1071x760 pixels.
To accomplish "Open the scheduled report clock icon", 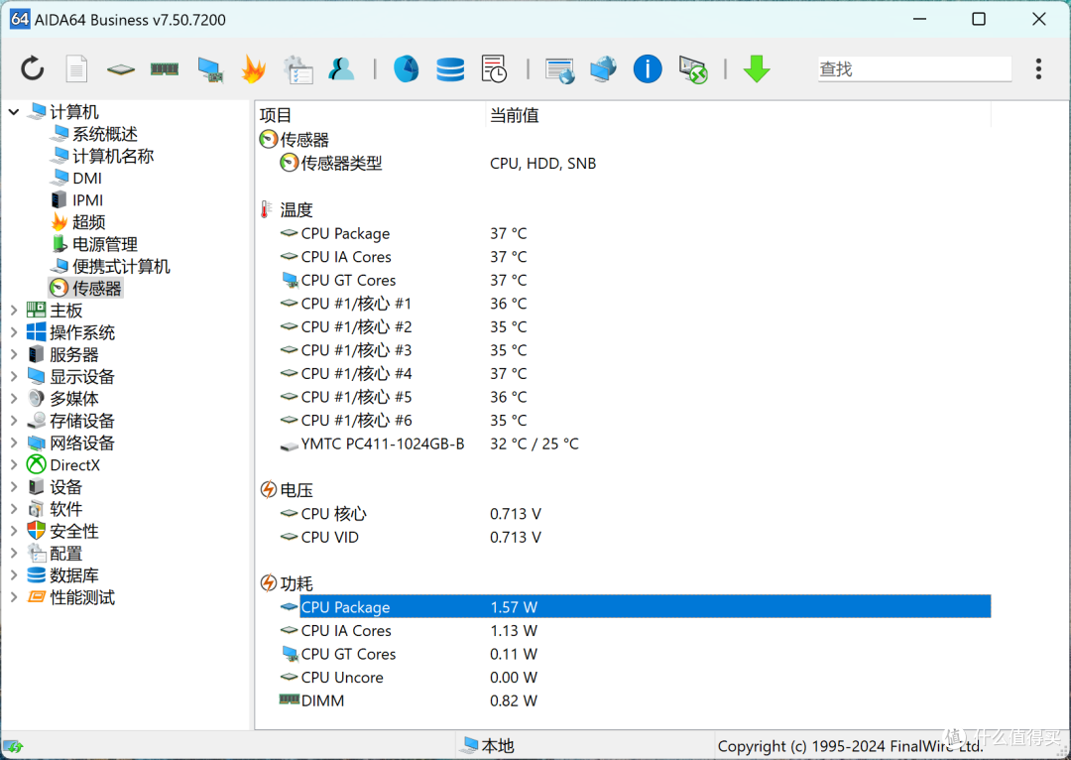I will pyautogui.click(x=494, y=69).
